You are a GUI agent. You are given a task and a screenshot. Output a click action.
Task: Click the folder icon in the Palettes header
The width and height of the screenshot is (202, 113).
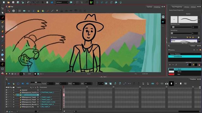click(x=200, y=50)
